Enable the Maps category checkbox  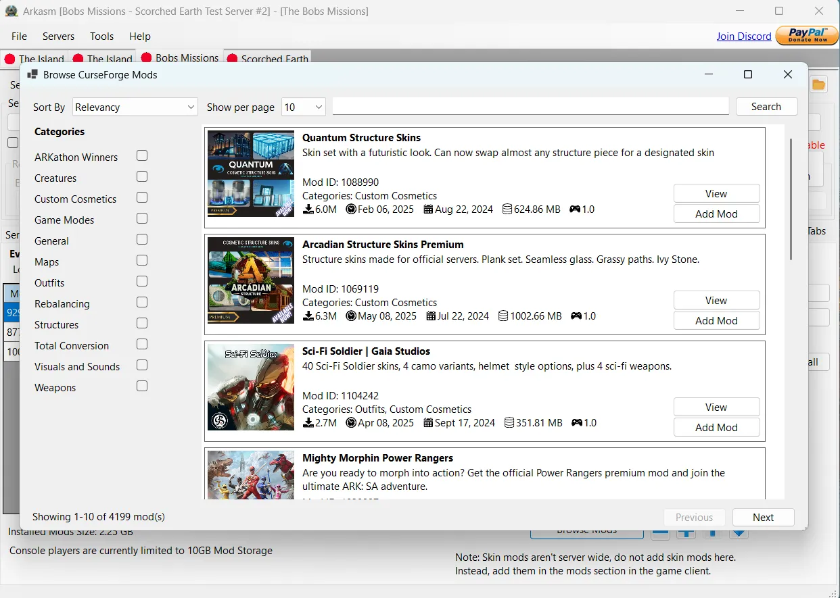[x=142, y=261]
